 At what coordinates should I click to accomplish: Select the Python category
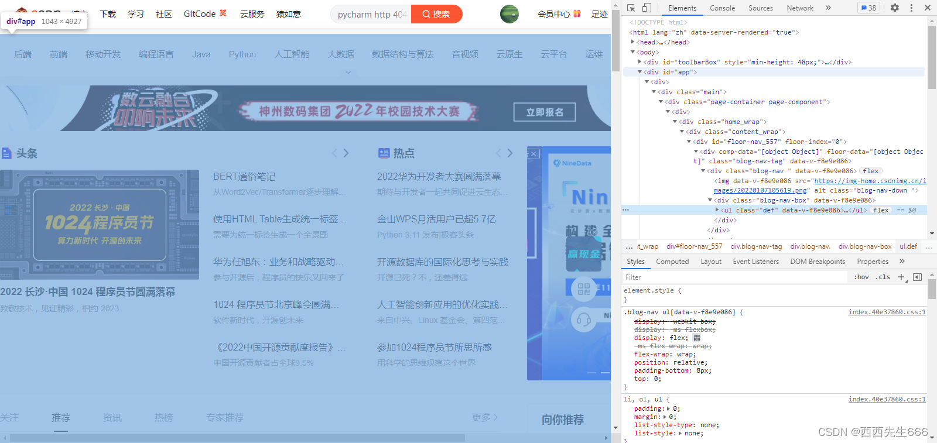(x=242, y=54)
